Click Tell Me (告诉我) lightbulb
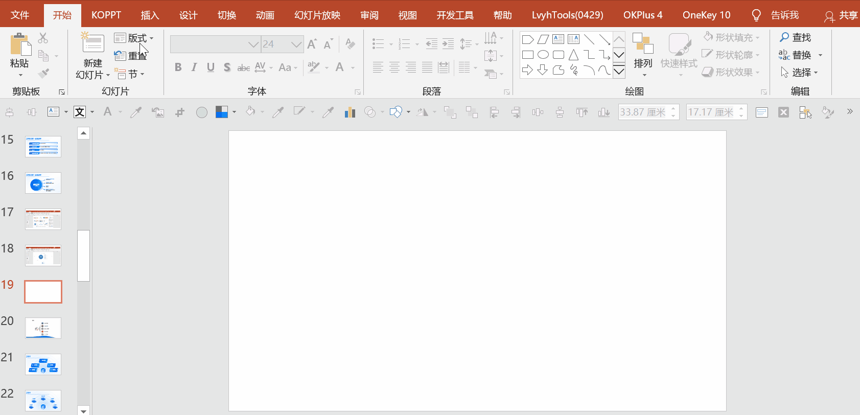860x415 pixels. (x=756, y=15)
